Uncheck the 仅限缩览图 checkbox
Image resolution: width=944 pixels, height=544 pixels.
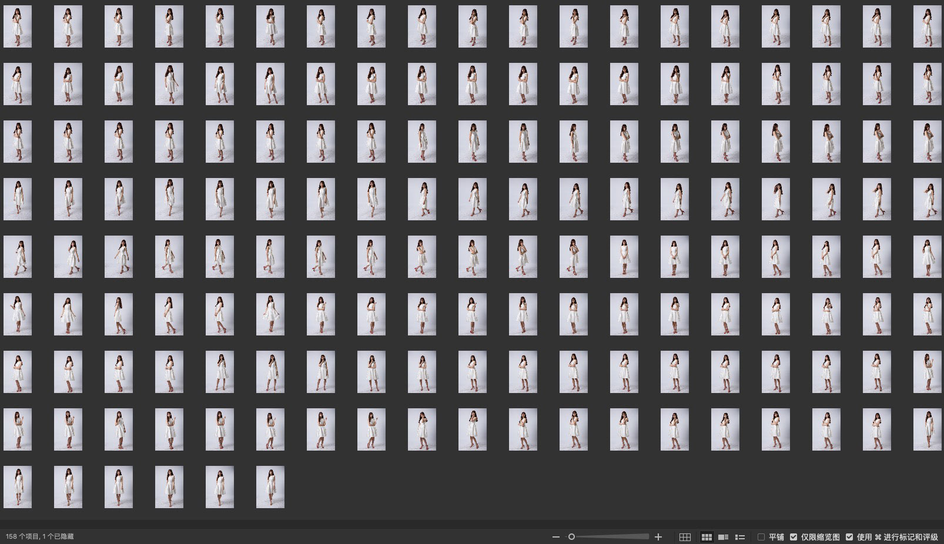click(x=794, y=537)
